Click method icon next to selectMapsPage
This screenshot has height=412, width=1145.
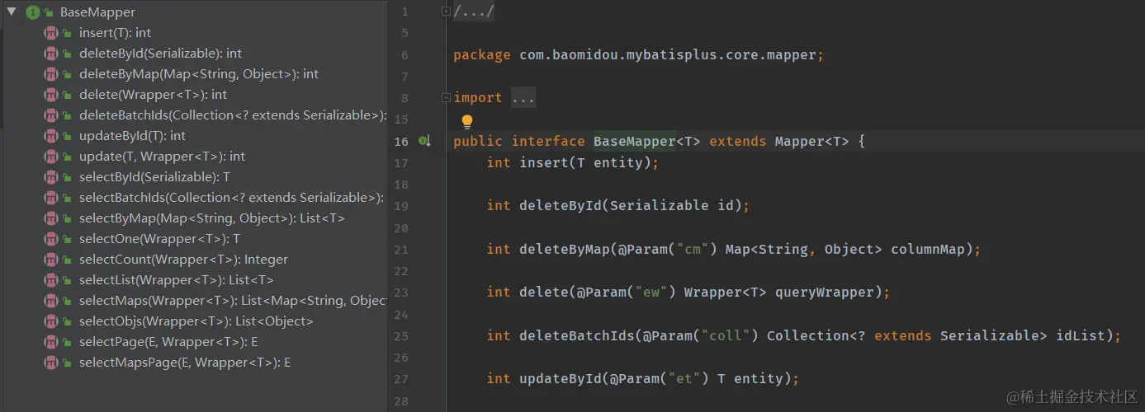pyautogui.click(x=51, y=363)
